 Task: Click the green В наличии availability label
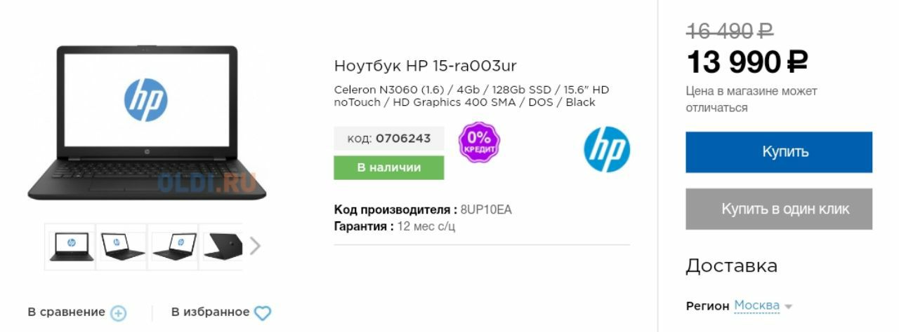pos(389,167)
